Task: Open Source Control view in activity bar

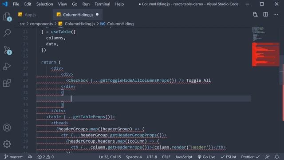Action: 7,50
